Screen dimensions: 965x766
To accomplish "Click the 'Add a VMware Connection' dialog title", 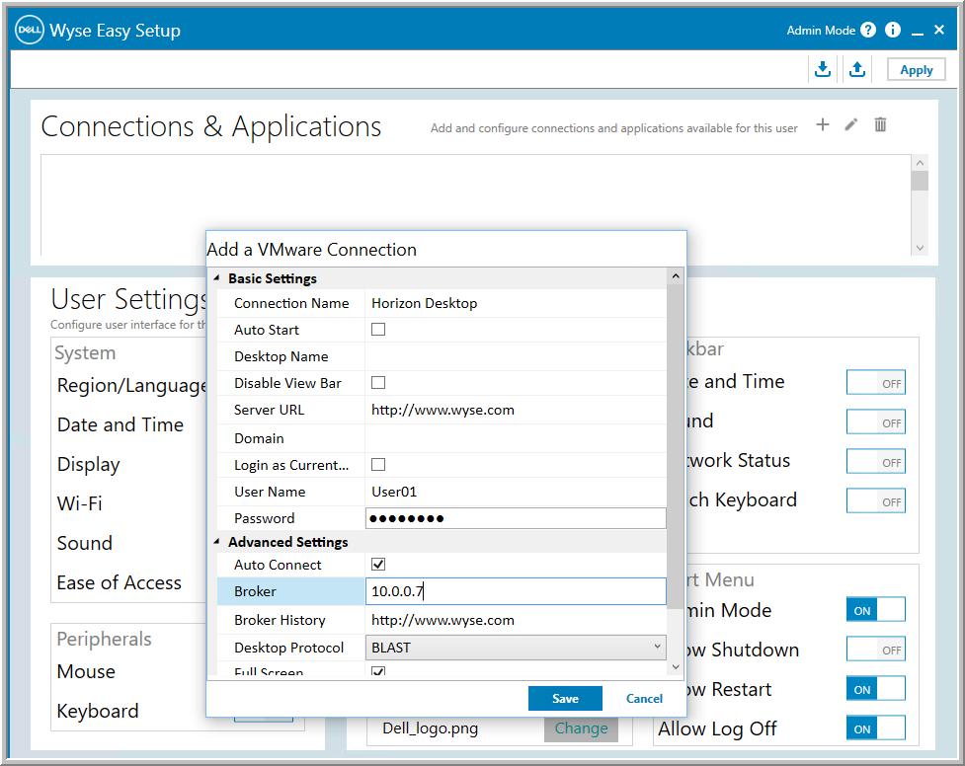I will point(311,250).
